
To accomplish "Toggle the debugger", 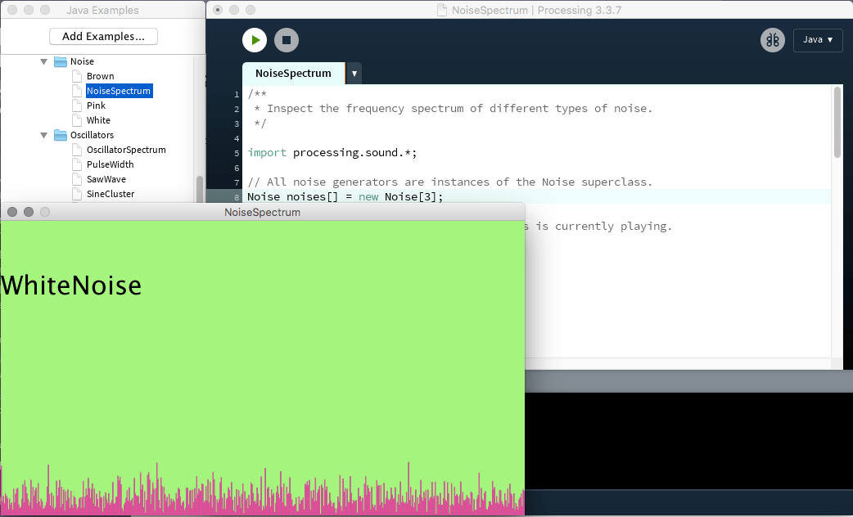I will click(x=772, y=39).
